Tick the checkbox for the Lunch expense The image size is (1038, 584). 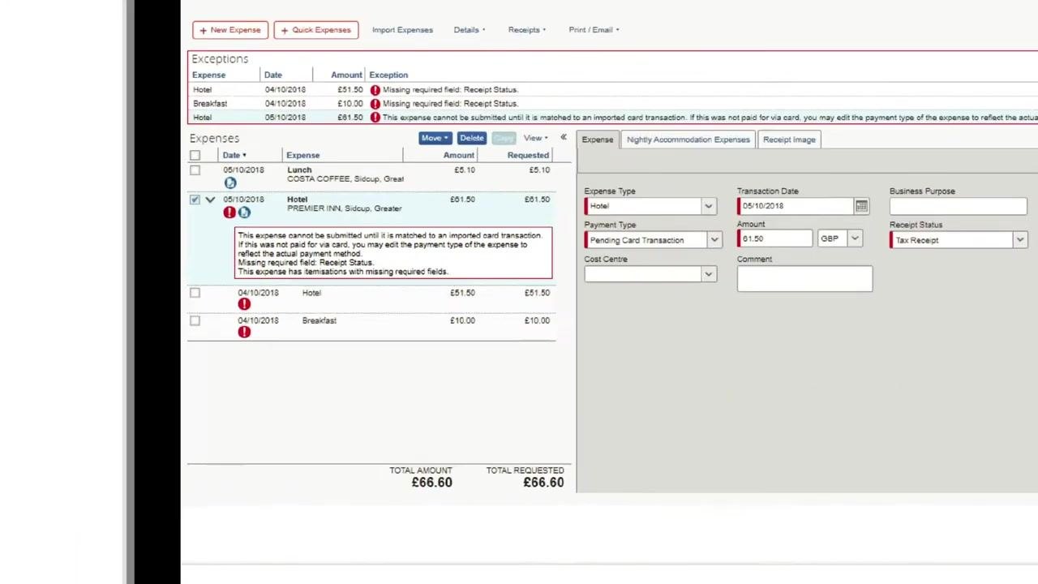pos(195,170)
